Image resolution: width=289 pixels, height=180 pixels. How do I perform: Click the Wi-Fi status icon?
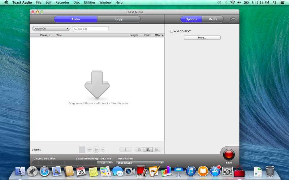click(233, 3)
